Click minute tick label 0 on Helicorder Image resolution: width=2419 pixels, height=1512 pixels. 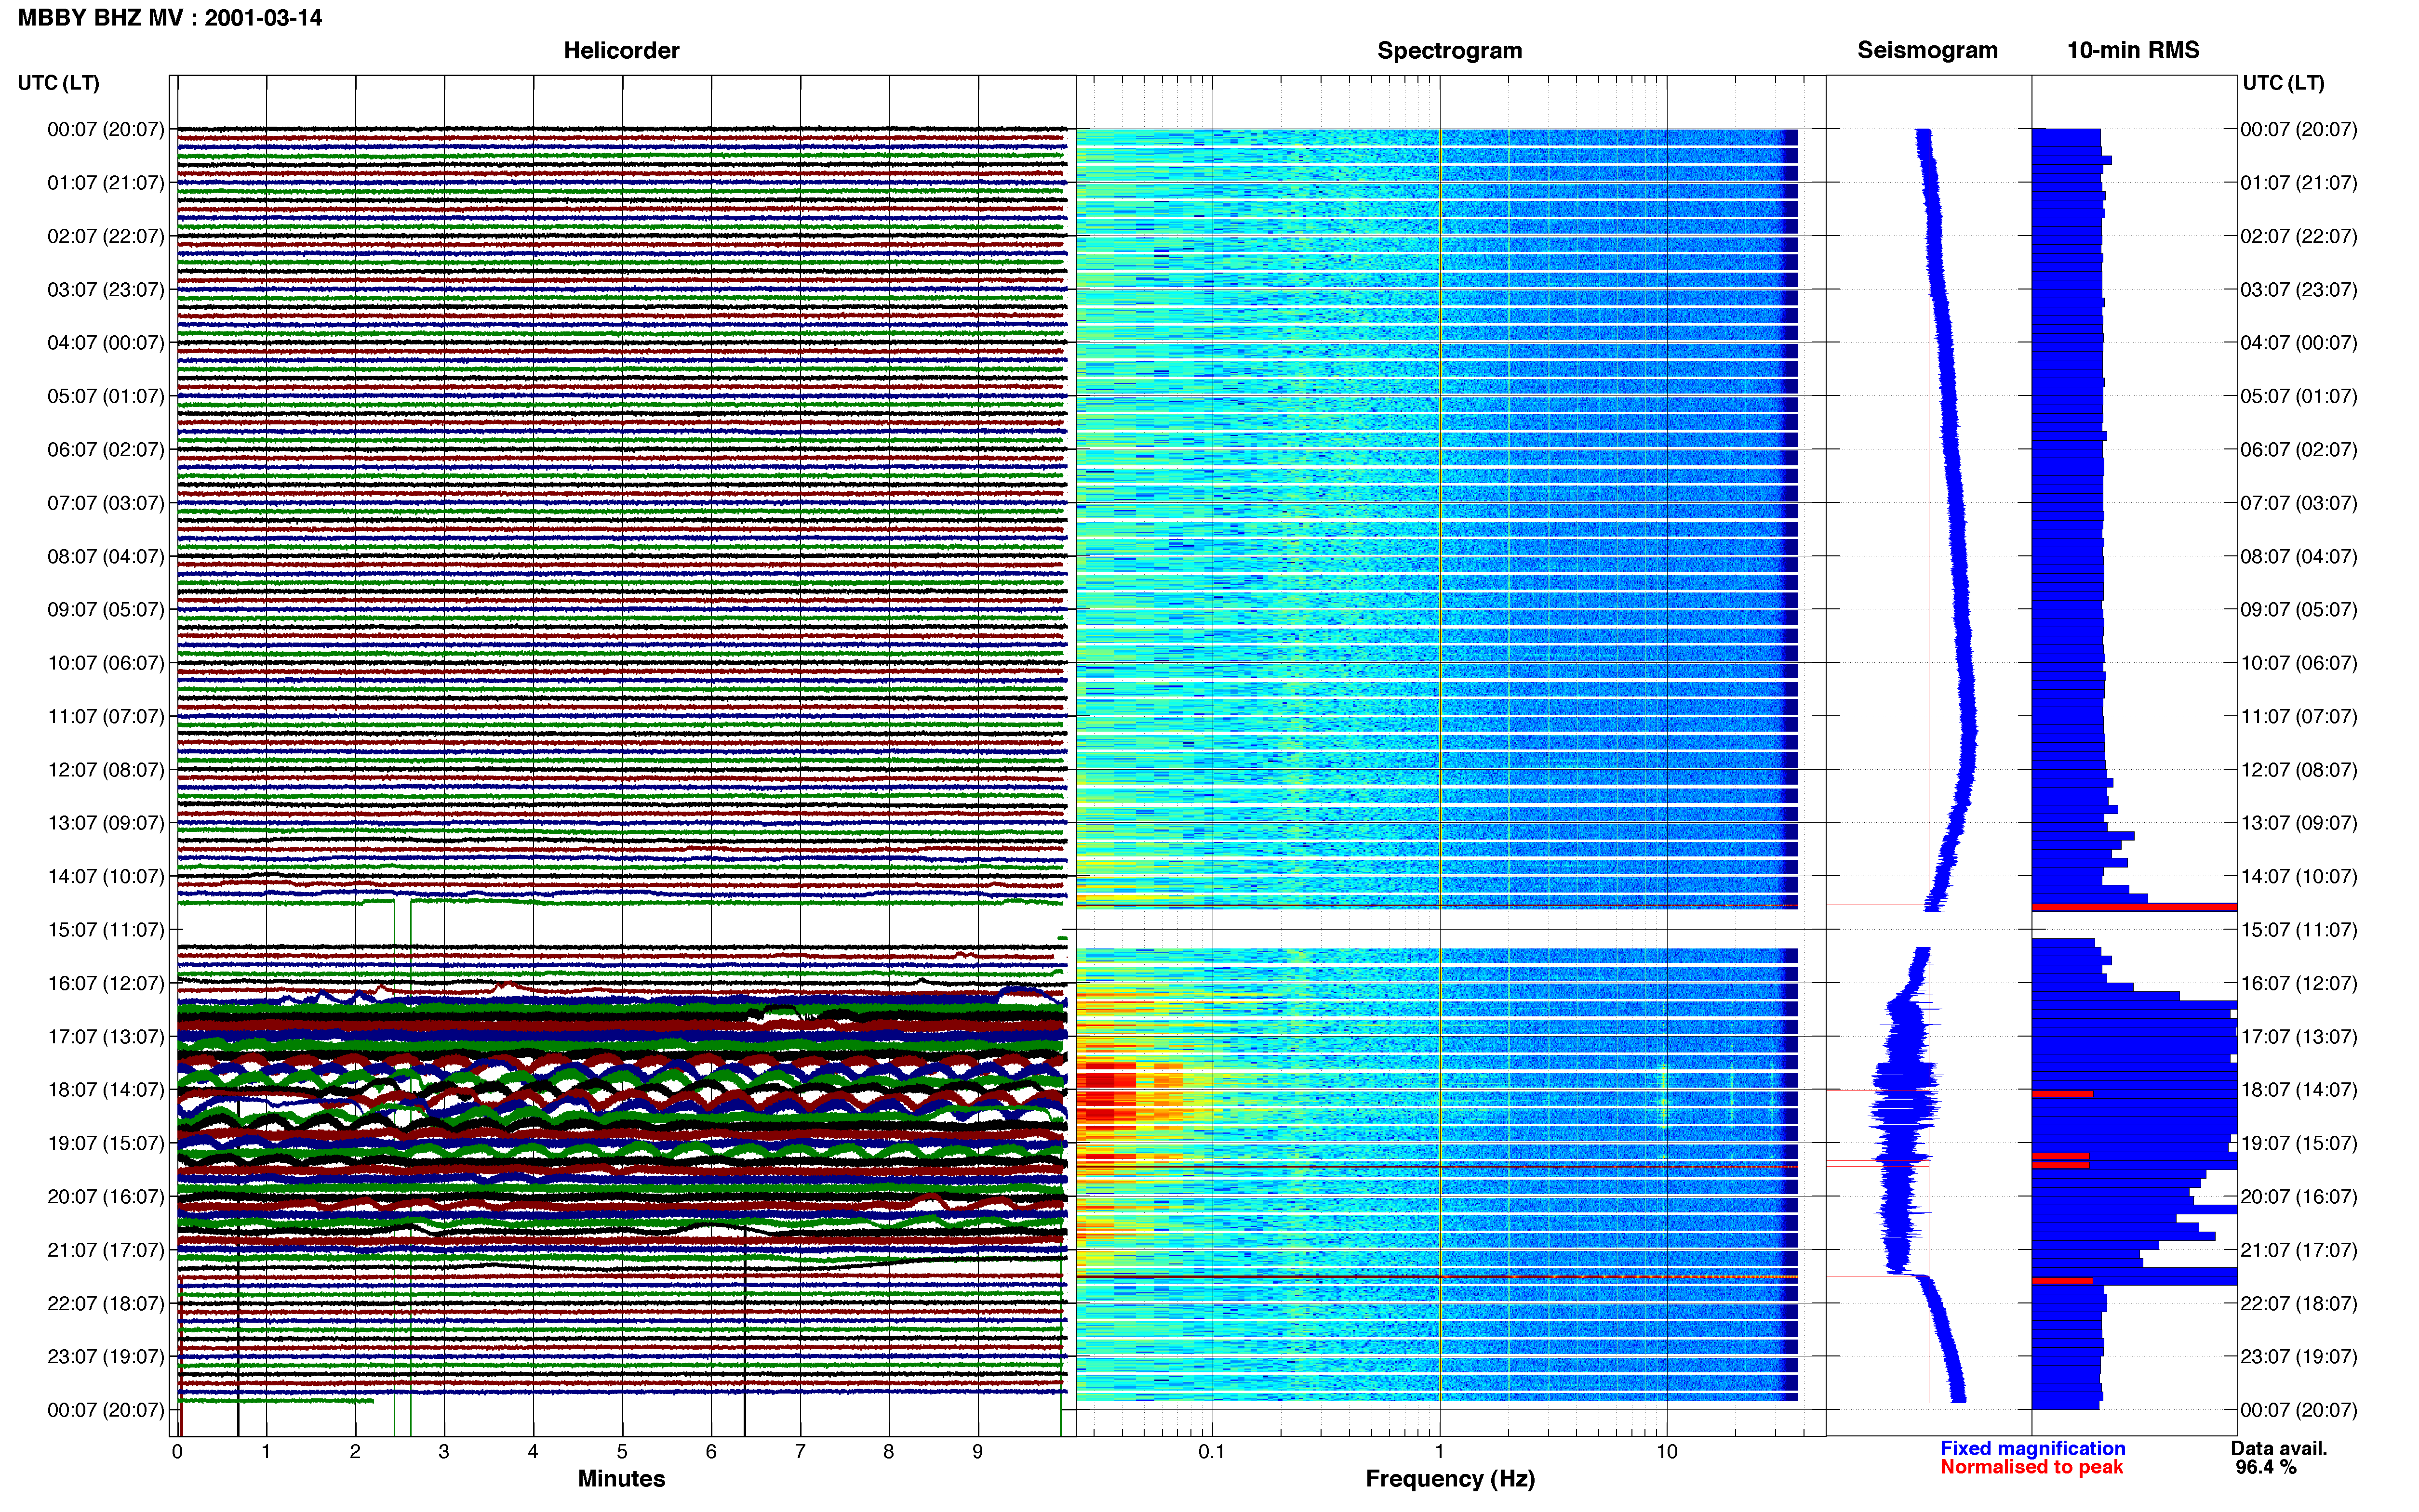pyautogui.click(x=177, y=1452)
